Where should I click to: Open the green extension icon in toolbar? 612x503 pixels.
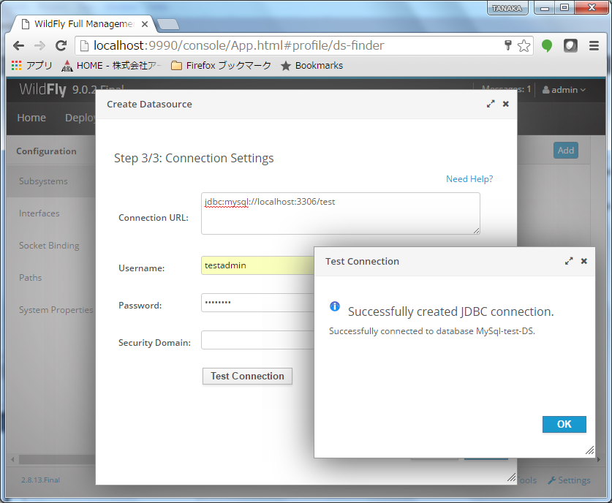[x=547, y=46]
